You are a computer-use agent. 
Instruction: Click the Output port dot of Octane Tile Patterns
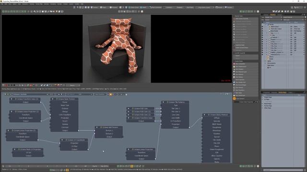tap(189, 128)
